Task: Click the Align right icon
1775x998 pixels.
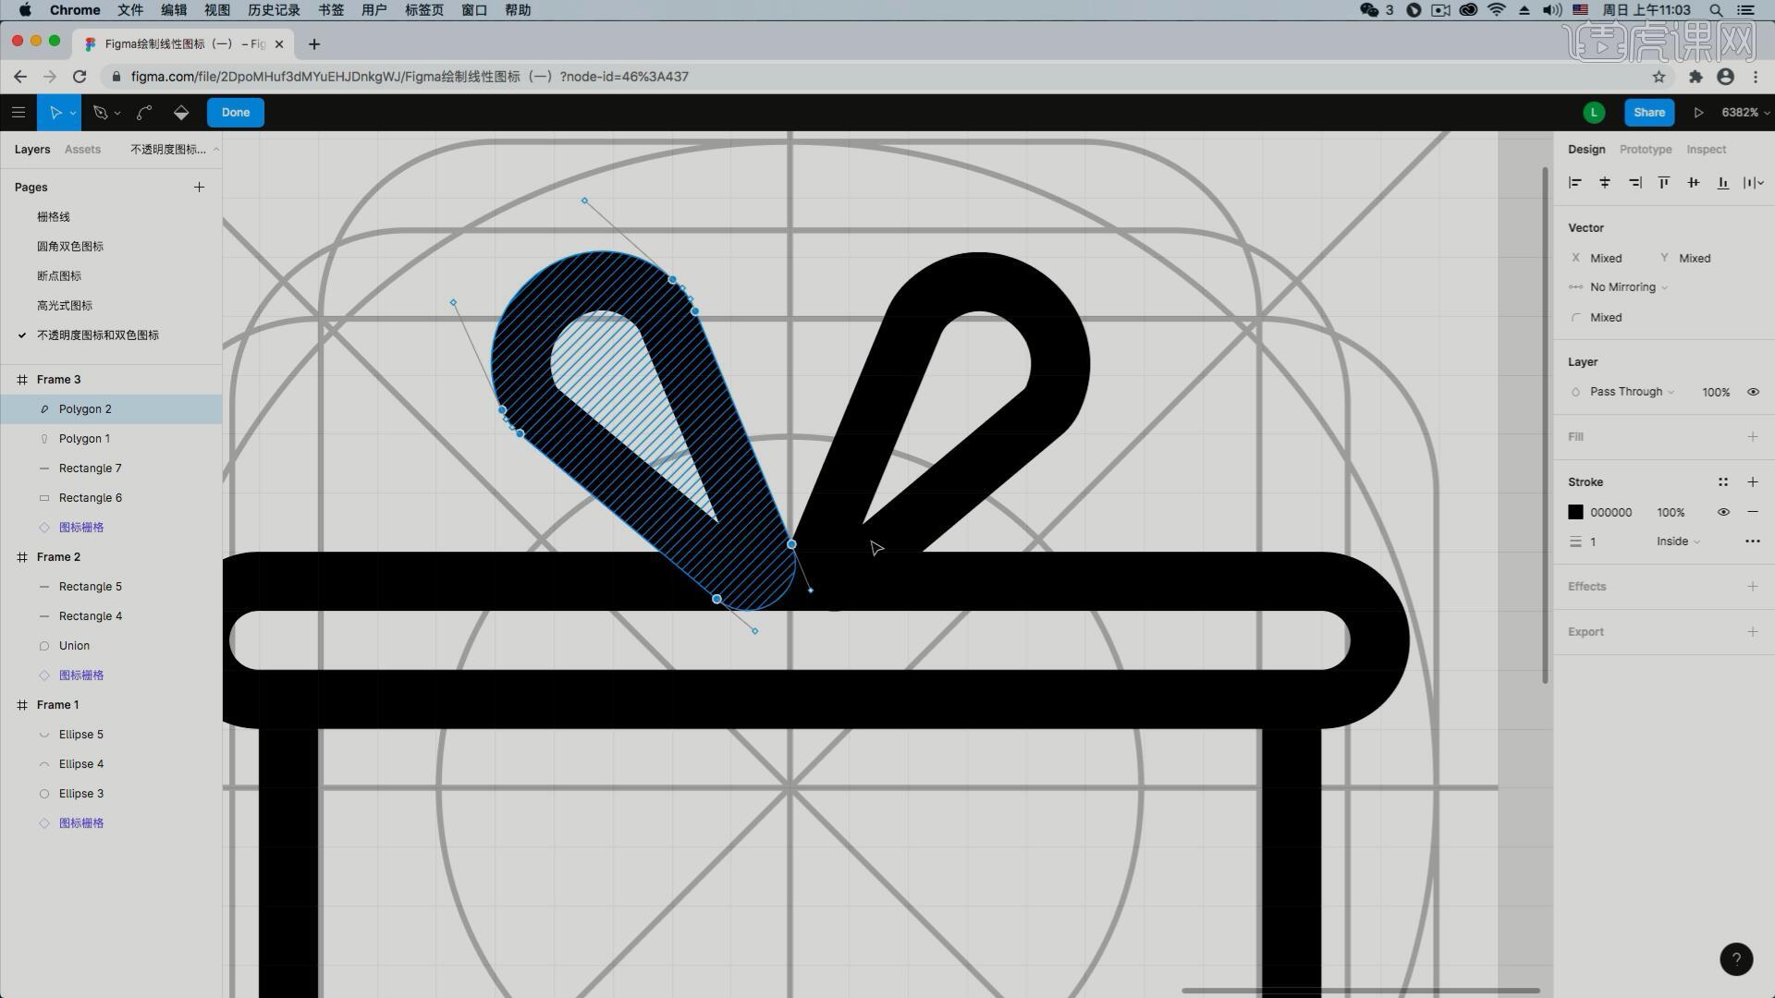Action: click(x=1634, y=183)
